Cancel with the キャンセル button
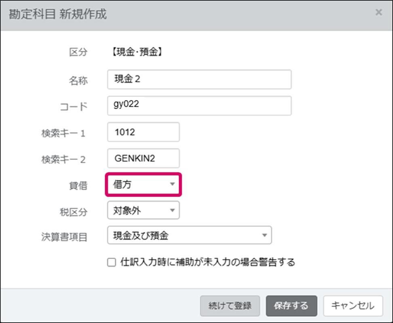Viewport: 393px width, 323px height. (x=353, y=306)
